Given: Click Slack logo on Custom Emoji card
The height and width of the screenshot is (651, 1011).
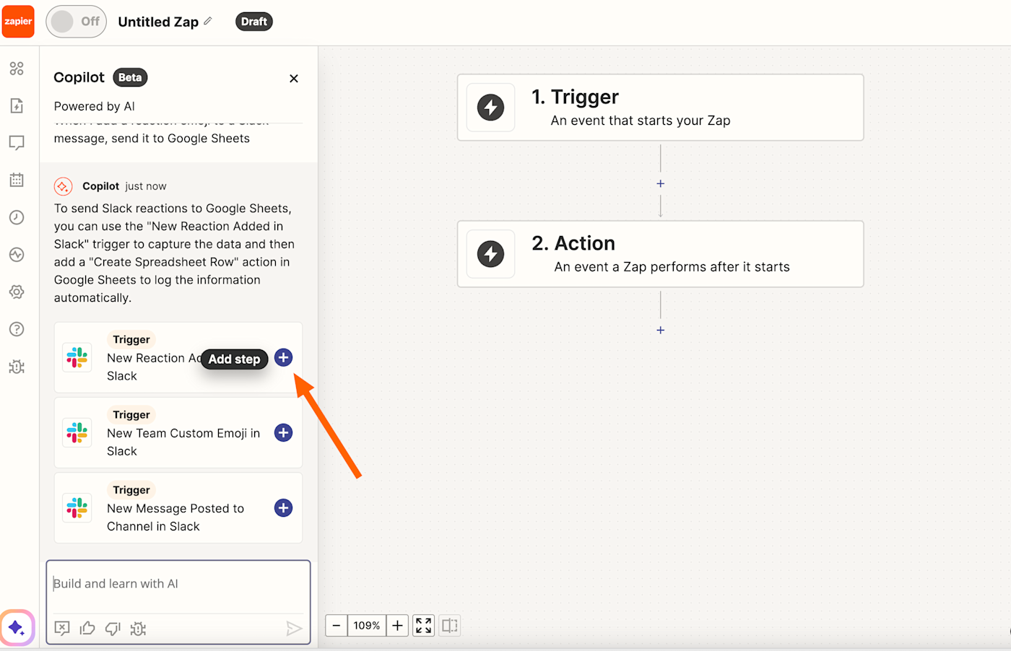Looking at the screenshot, I should [77, 433].
